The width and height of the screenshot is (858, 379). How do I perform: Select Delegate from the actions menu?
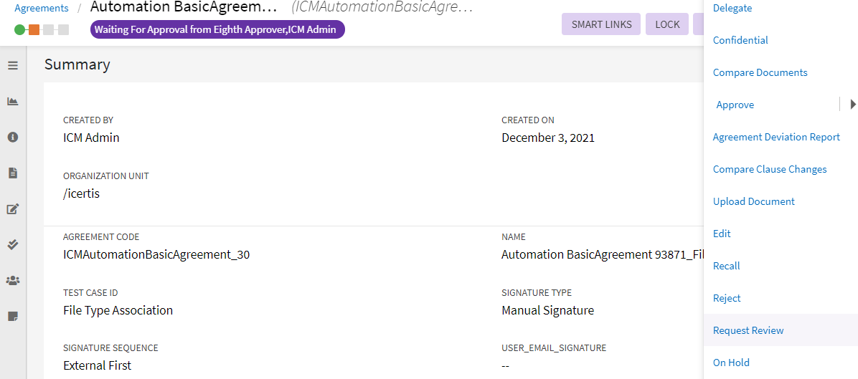point(732,9)
